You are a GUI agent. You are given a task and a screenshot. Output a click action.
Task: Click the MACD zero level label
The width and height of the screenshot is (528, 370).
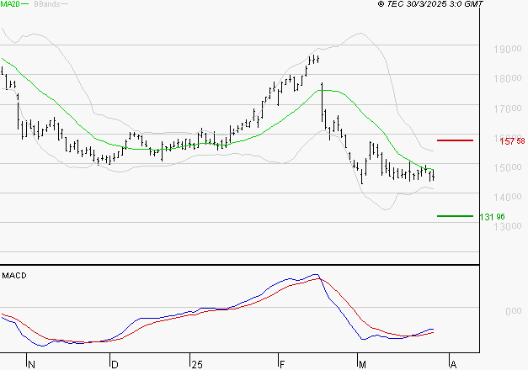tap(514, 311)
